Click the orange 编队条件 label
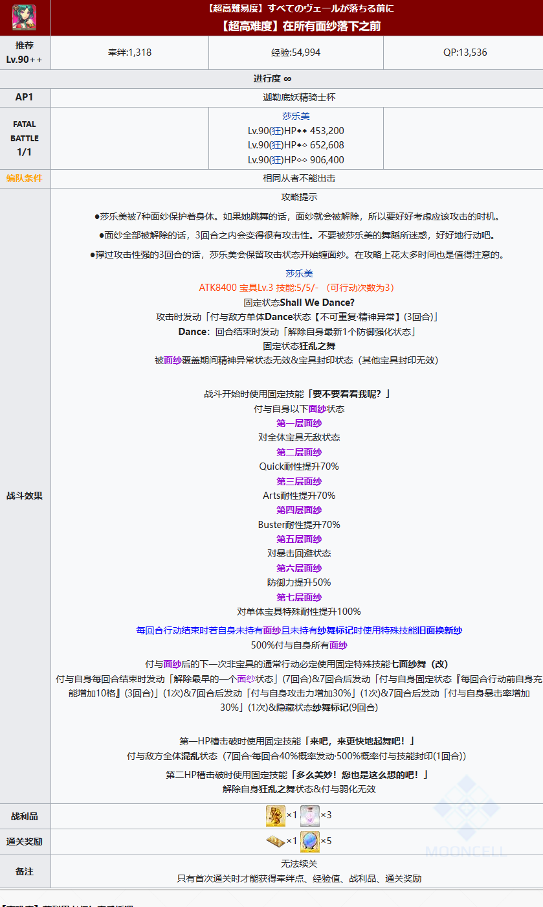This screenshot has width=543, height=907. click(25, 178)
